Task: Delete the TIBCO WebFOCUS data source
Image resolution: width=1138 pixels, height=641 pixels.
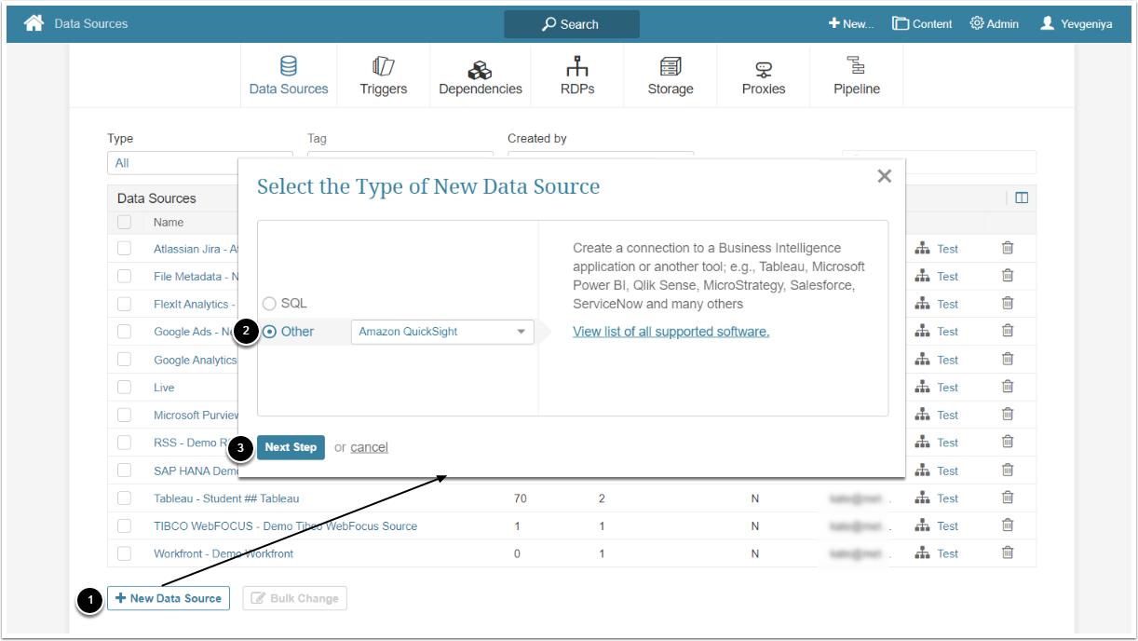Action: tap(1008, 526)
